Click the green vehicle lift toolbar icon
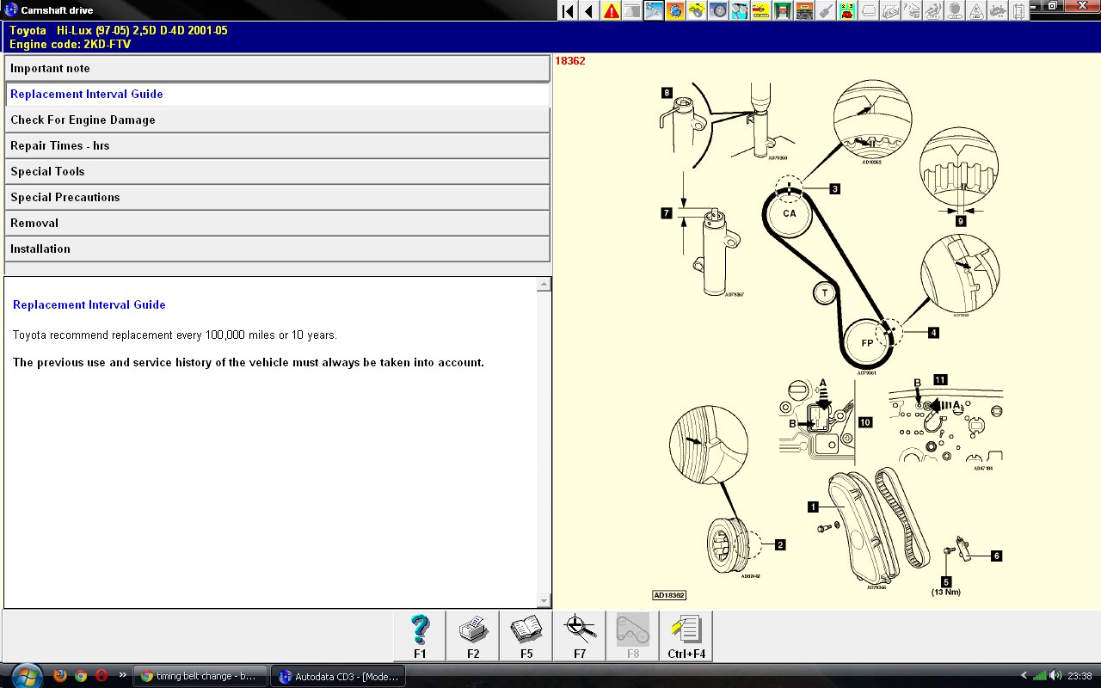 click(783, 11)
